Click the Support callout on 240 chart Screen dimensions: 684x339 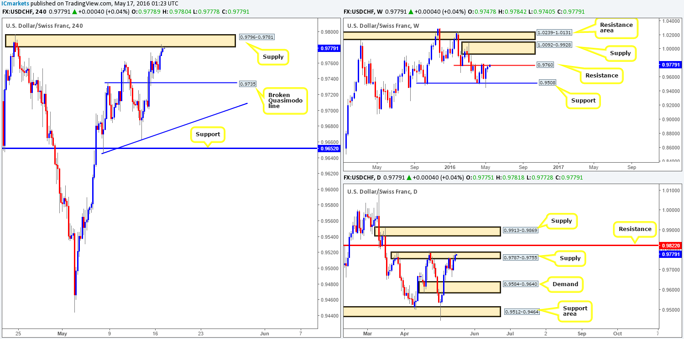(208, 135)
